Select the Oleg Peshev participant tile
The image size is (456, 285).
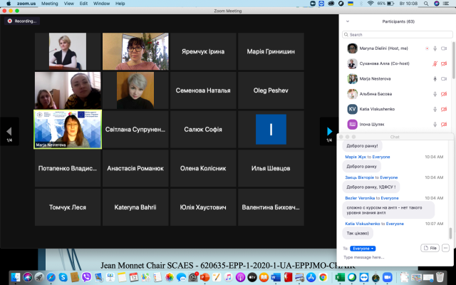[271, 90]
